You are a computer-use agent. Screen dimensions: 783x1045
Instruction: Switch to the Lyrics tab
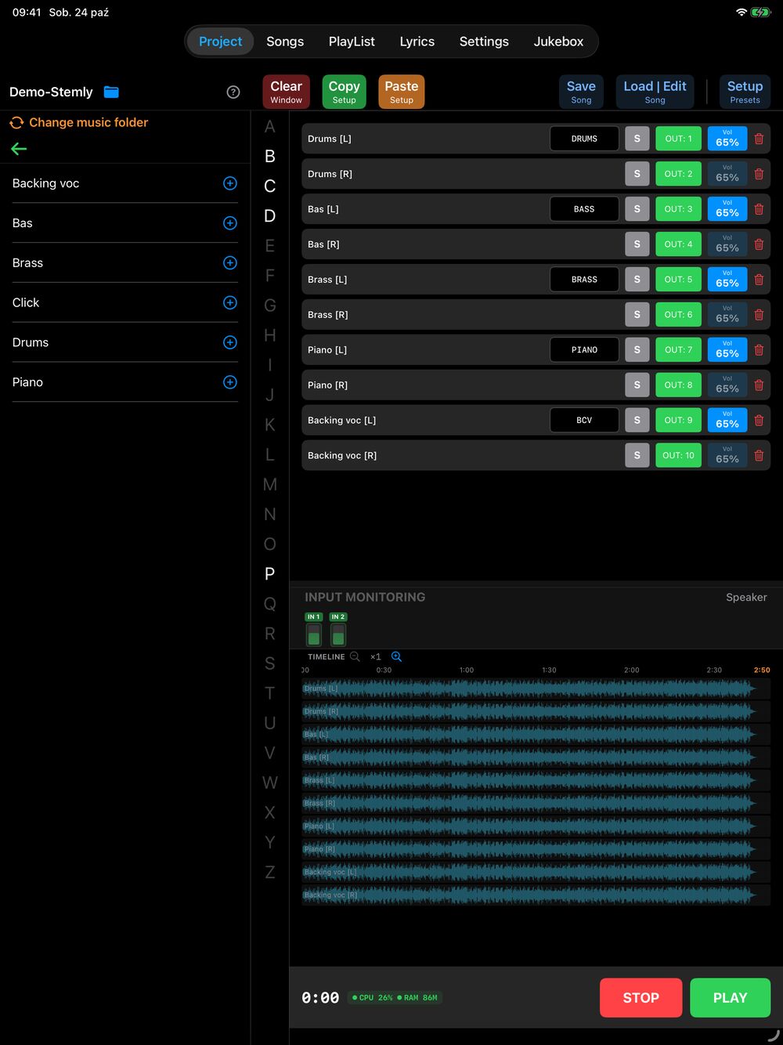click(x=417, y=42)
